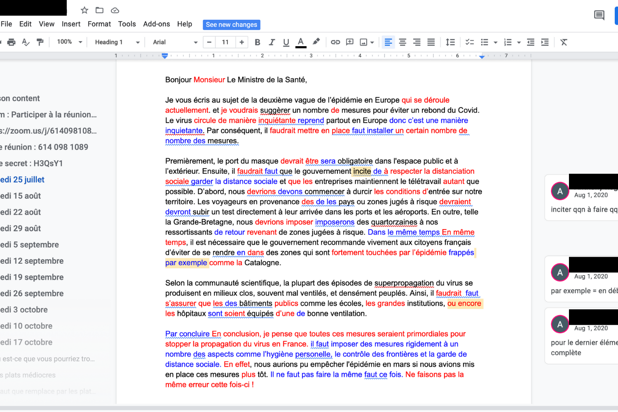Open the Help menu

point(185,24)
